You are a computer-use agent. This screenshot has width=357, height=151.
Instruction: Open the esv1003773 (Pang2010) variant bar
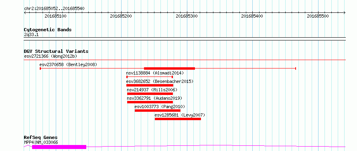click(158, 111)
